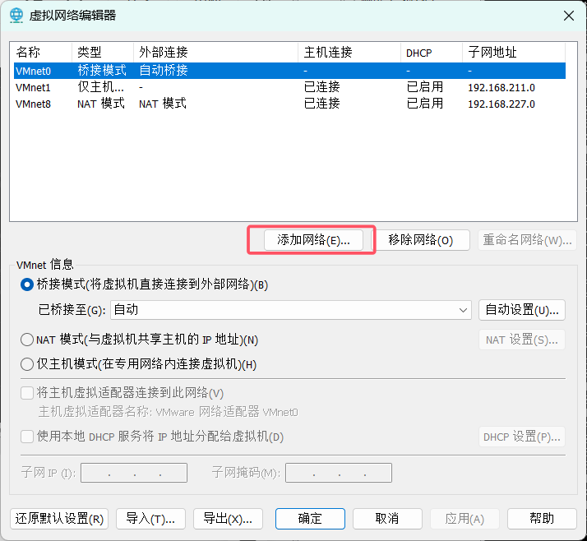Screen dimensions: 587x541
Task: Confirm with the 确定 button
Action: (310, 519)
